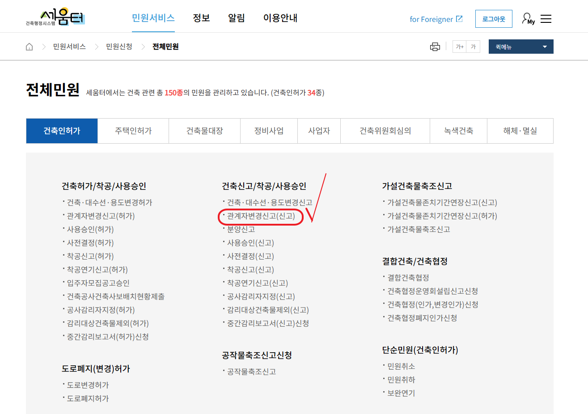Screen dimensions: 588x414
Task: Increase font size with 가+ button
Action: click(x=459, y=47)
